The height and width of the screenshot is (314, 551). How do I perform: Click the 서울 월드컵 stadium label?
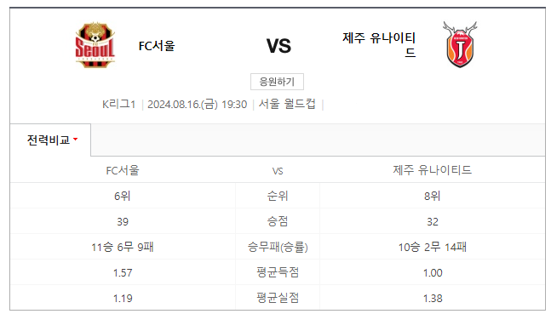click(x=287, y=104)
